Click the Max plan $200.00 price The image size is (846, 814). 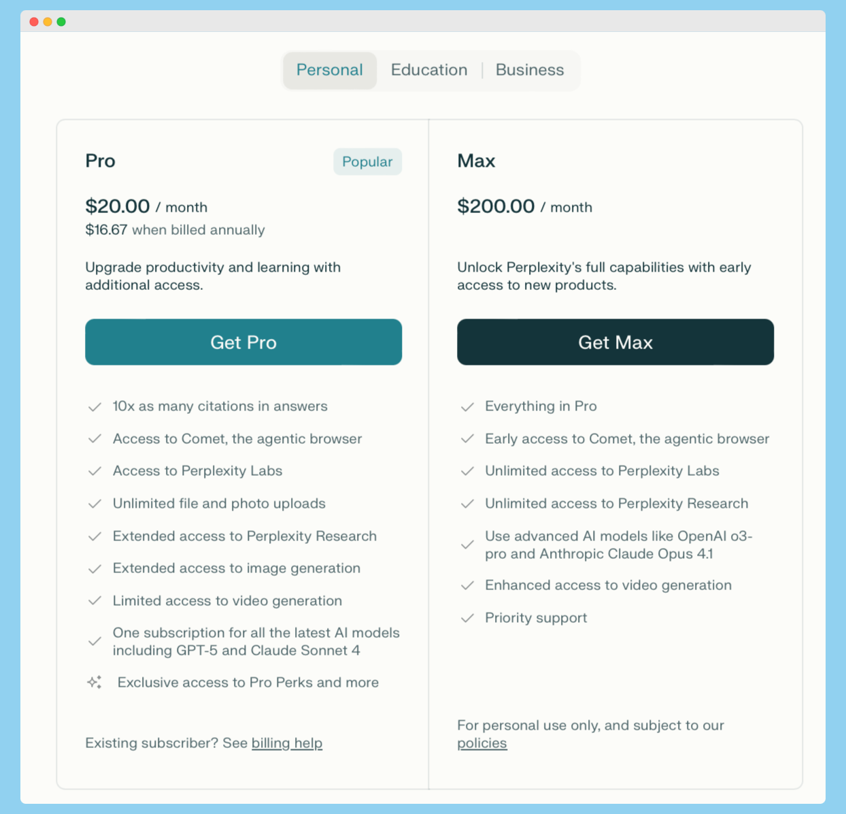496,206
